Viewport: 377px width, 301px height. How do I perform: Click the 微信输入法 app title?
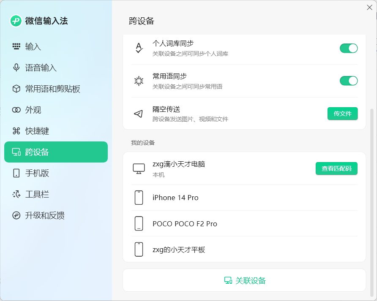point(46,21)
